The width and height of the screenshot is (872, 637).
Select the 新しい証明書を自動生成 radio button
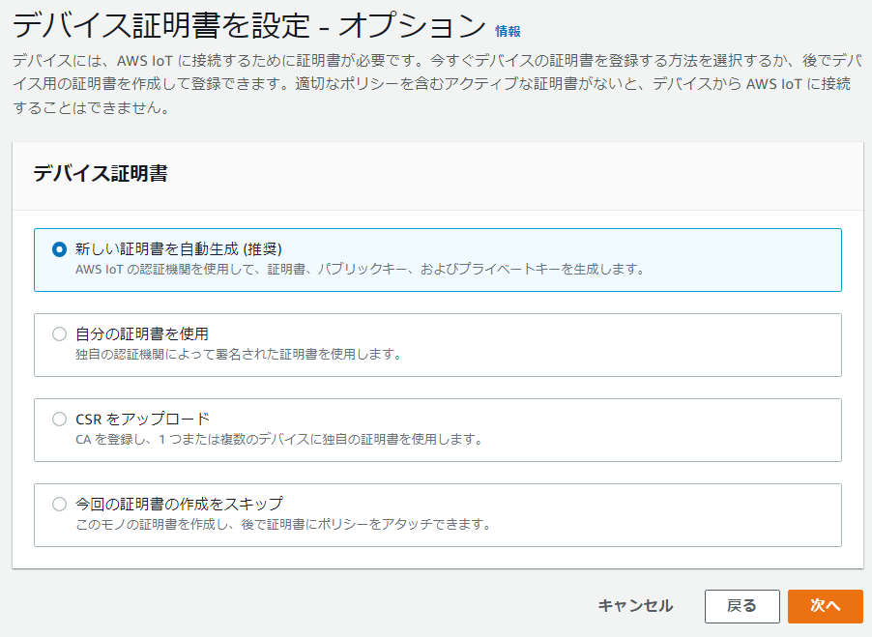click(60, 248)
